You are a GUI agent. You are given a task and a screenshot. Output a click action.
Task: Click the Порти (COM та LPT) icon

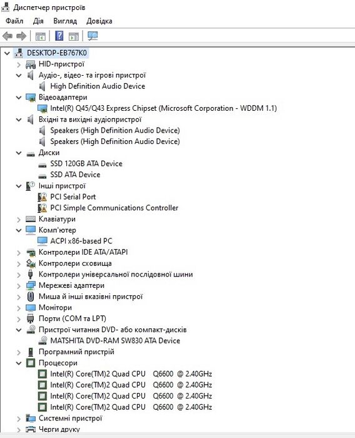click(x=31, y=318)
